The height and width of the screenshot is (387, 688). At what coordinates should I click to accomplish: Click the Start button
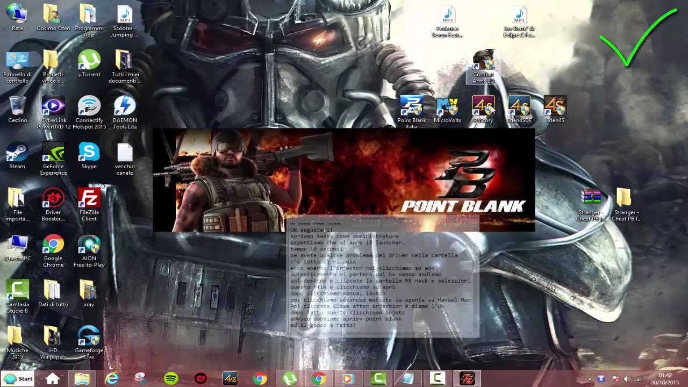point(18,378)
